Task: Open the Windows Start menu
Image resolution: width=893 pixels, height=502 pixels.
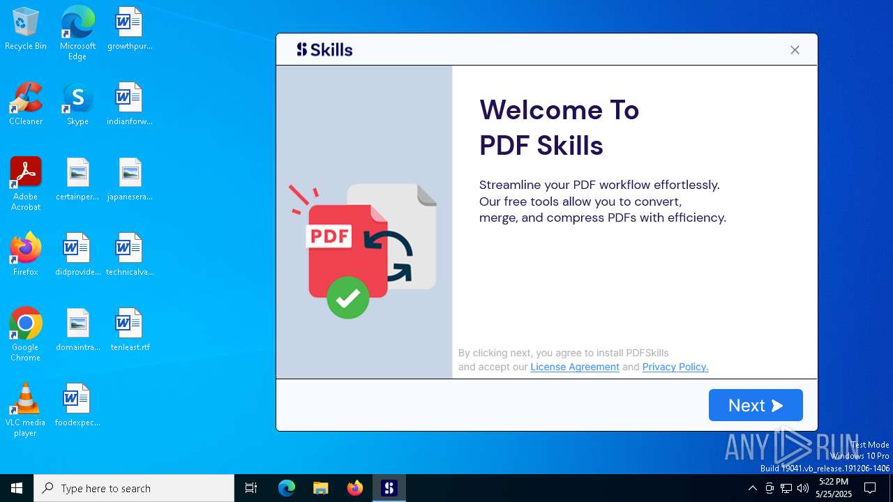Action: click(17, 488)
